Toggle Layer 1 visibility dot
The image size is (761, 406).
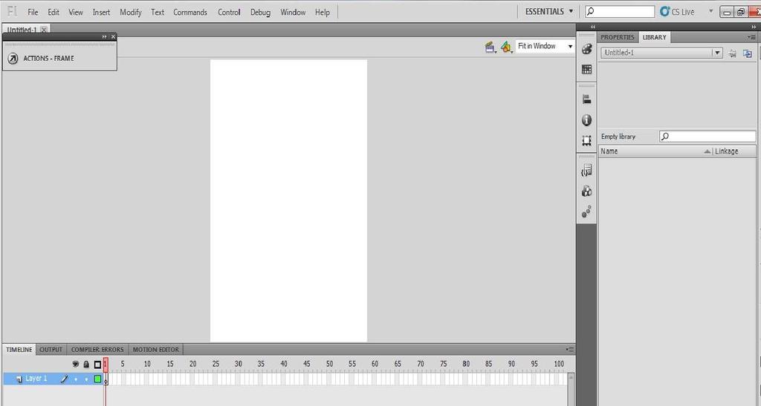[x=76, y=380]
